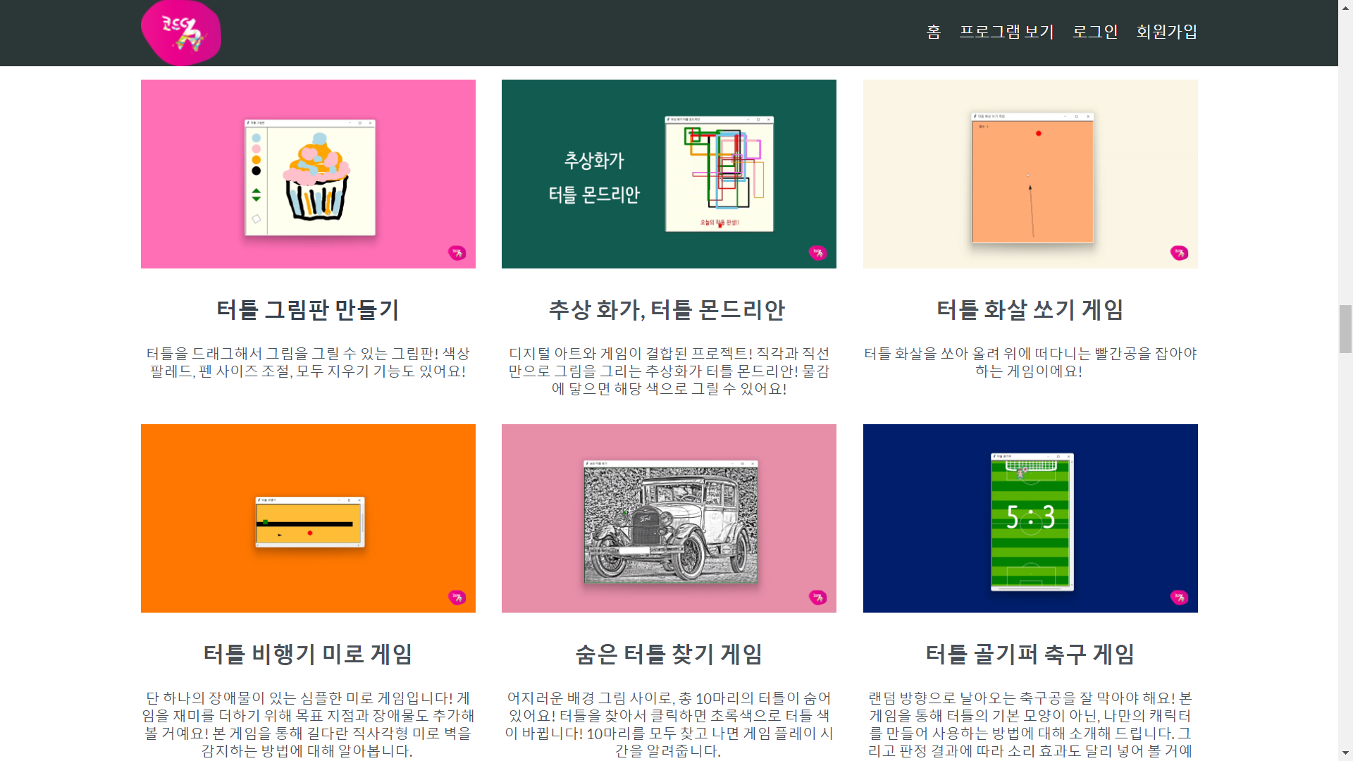This screenshot has height=761, width=1353.
Task: Click the 터틀 화살 쏘기 게임 title
Action: pos(1030,310)
